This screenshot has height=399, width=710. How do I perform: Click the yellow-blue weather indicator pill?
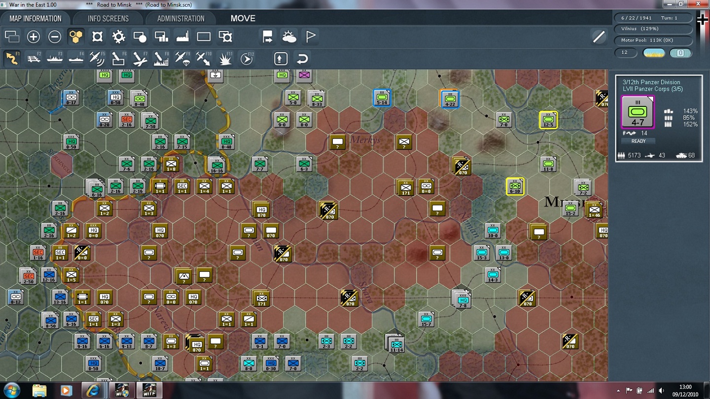[654, 53]
